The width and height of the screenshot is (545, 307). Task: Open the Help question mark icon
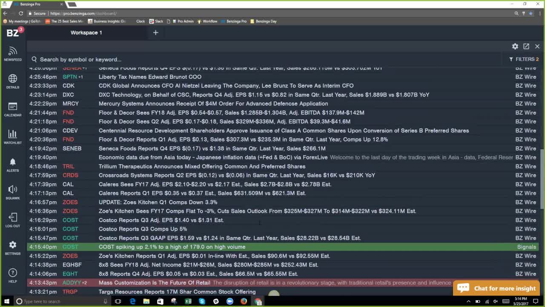[13, 275]
